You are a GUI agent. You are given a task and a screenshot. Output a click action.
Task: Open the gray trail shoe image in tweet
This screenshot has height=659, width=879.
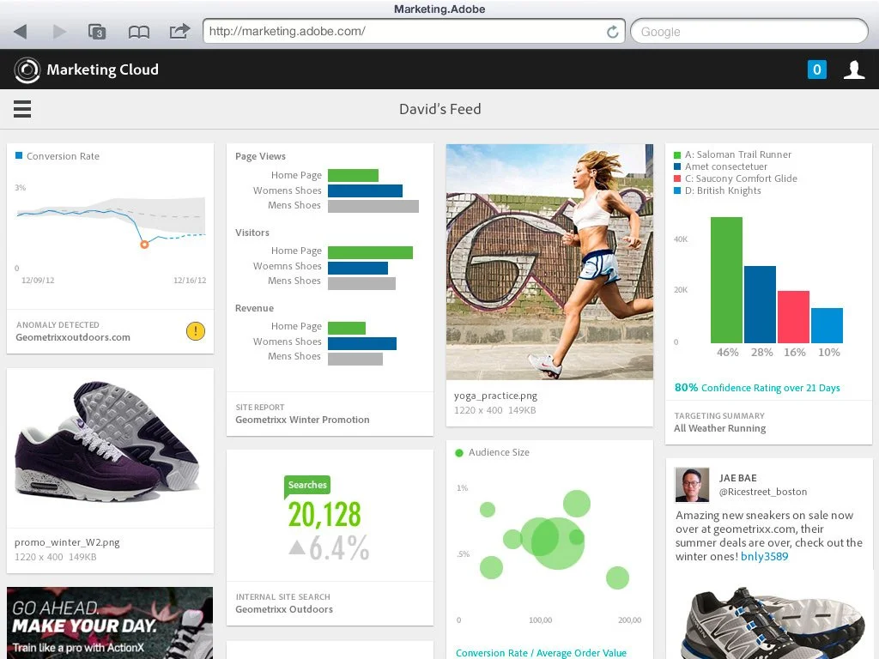pyautogui.click(x=773, y=622)
